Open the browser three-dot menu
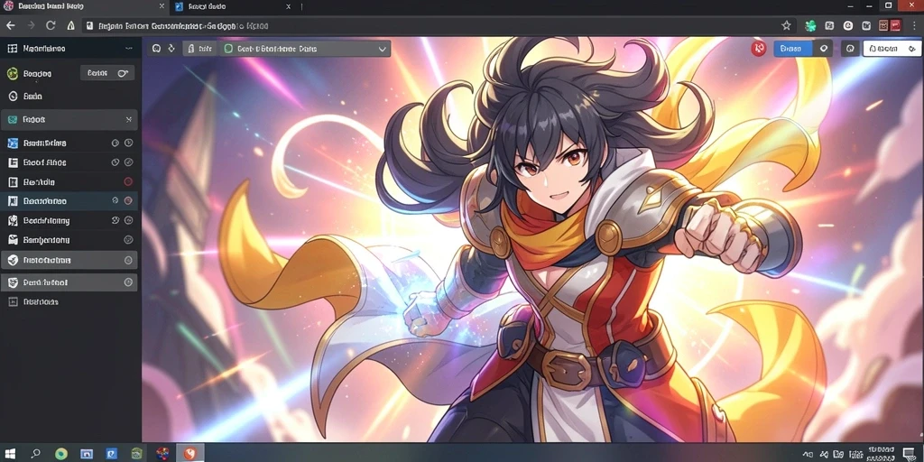 914,25
